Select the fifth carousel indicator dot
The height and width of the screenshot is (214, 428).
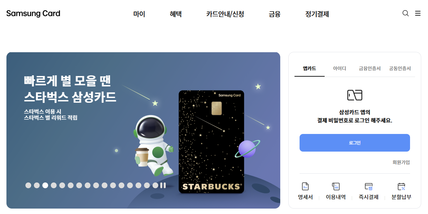[x=62, y=185]
